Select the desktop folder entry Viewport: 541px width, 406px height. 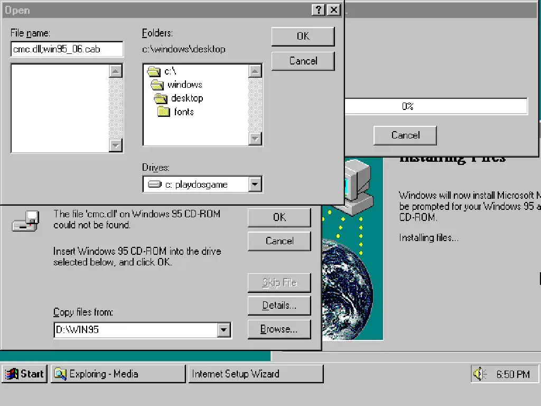click(186, 98)
